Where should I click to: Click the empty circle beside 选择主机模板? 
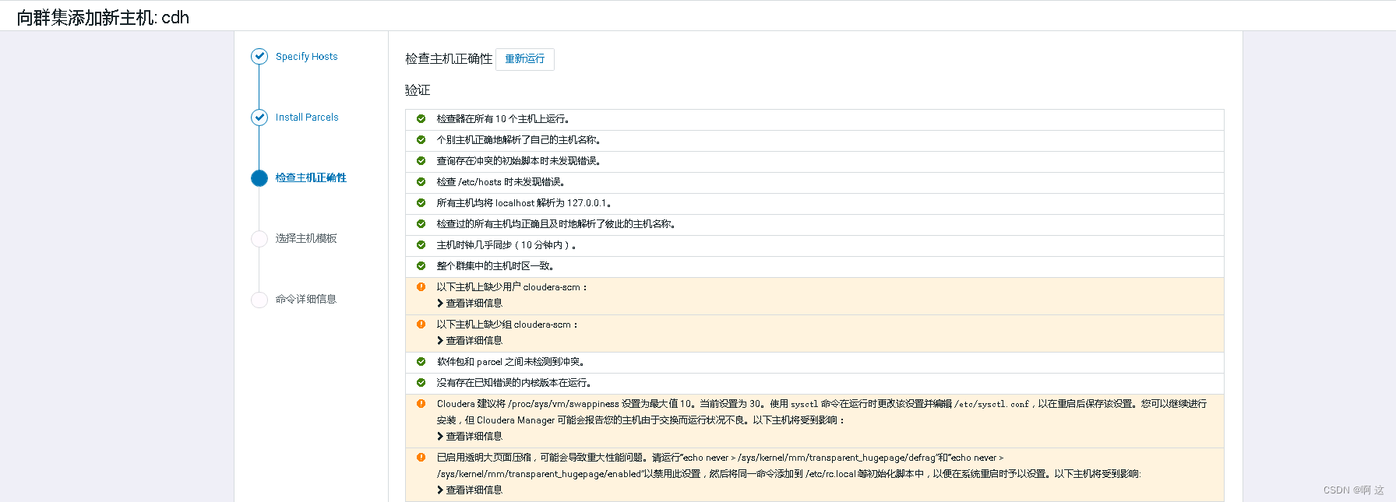click(x=259, y=239)
